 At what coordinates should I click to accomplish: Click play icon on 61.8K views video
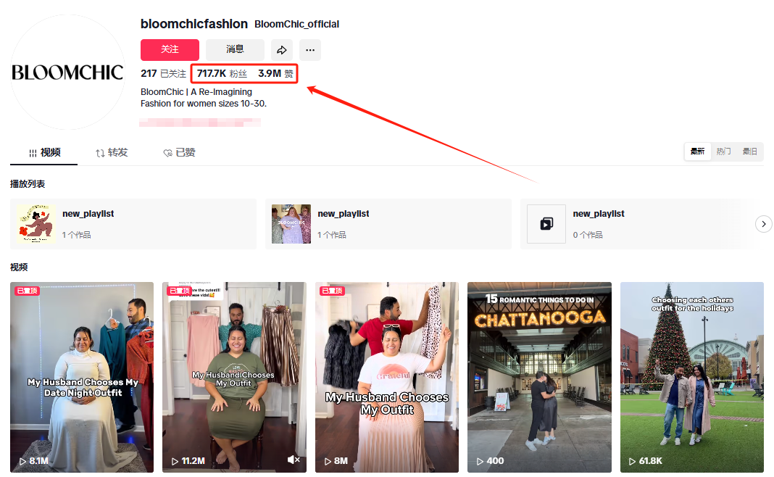point(633,461)
